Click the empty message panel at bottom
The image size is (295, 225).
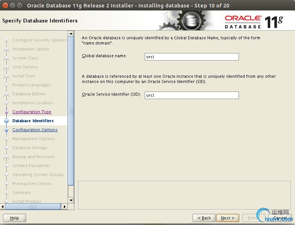(x=184, y=195)
